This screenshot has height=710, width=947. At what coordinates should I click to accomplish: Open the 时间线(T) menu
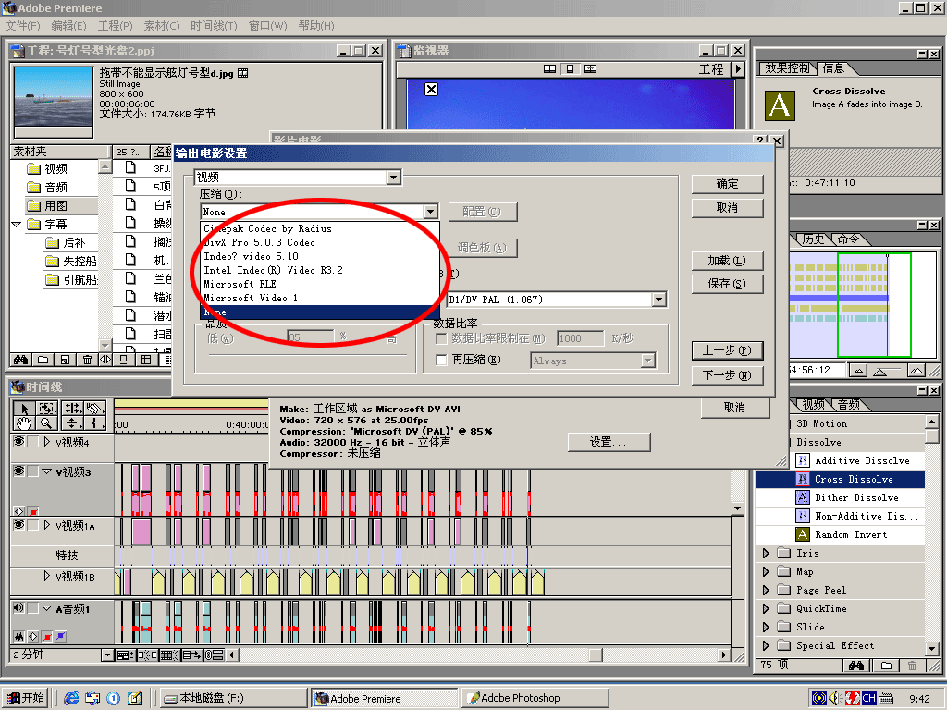[x=214, y=26]
